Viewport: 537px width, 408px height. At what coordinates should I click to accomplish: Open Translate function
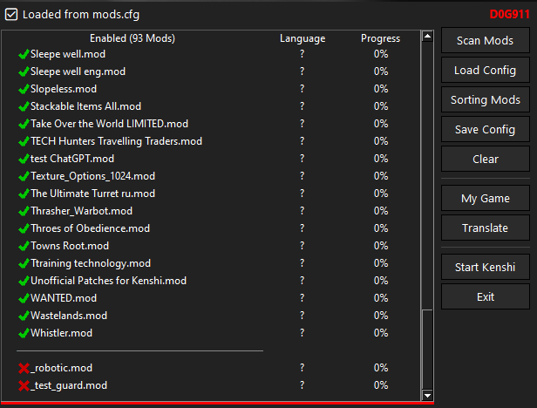[x=486, y=228]
